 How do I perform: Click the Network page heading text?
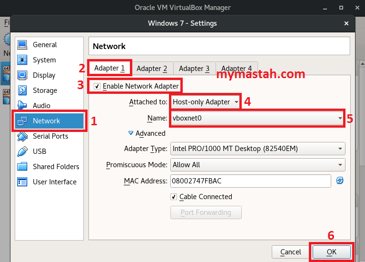point(109,46)
